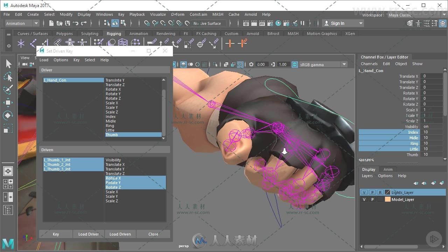
Task: Click the Pause Viewport icon
Action: [x=302, y=23]
